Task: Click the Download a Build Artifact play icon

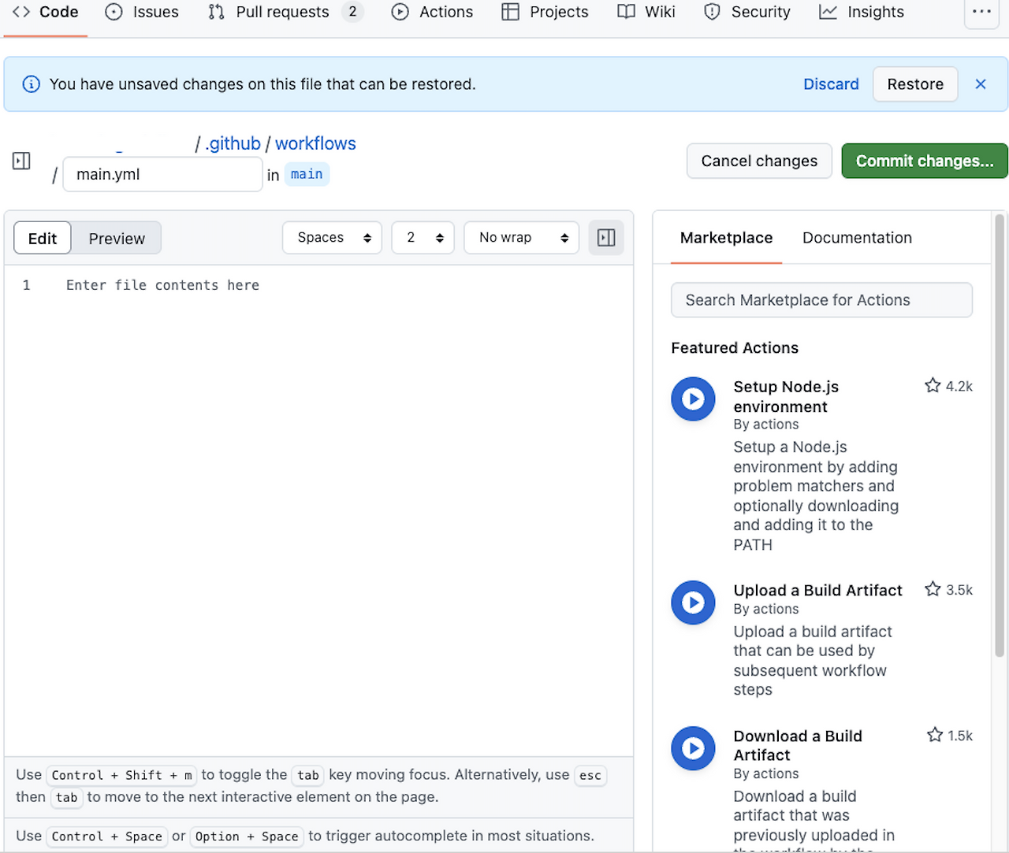Action: click(692, 748)
